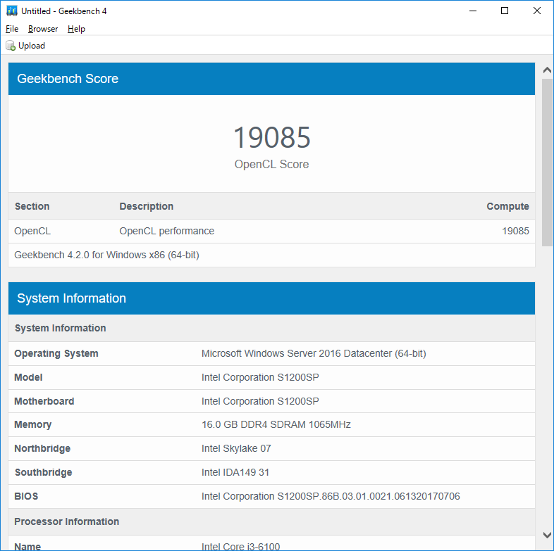Screen dimensions: 554x551
Task: Click the Upload button label
Action: click(x=32, y=46)
